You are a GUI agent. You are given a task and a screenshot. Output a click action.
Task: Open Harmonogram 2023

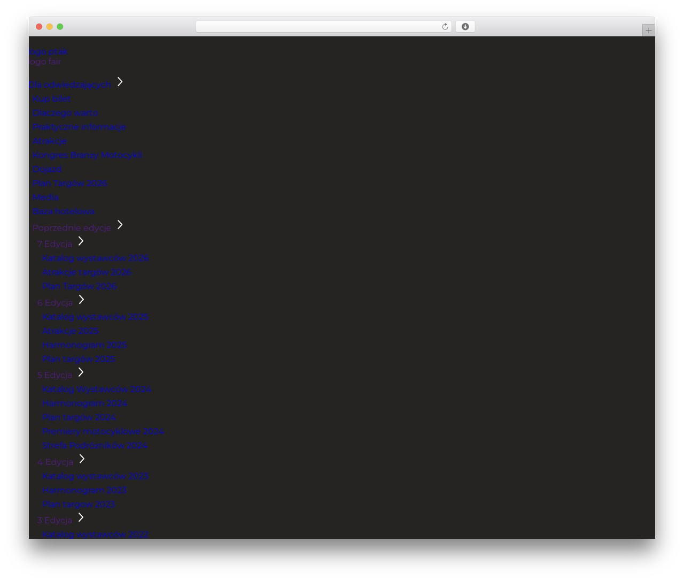84,490
